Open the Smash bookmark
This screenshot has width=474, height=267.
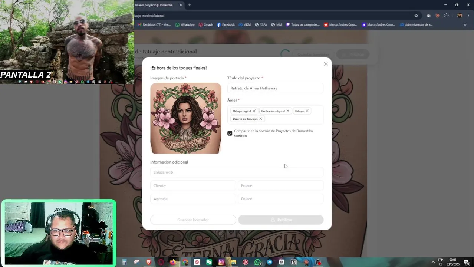coord(205,25)
